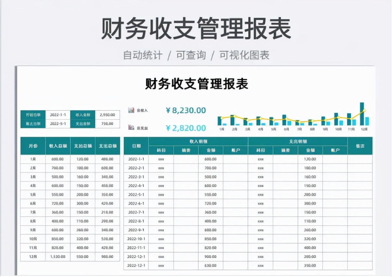This screenshot has height=277, width=392.
Task: Click the date cell 2022-12-1
Action: point(136,257)
